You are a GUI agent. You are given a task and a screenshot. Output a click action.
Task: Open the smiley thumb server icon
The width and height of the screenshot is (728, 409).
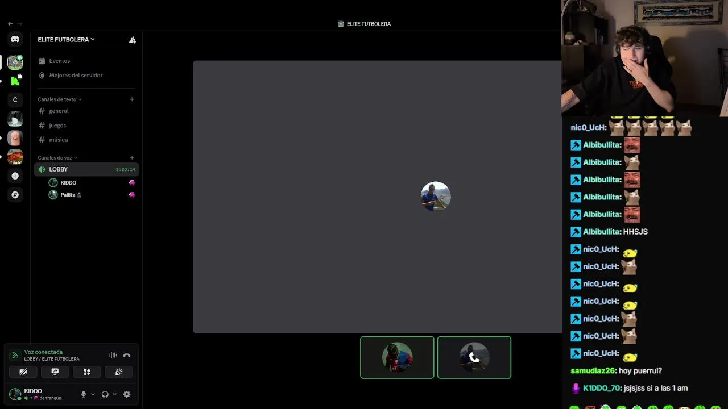(15, 138)
